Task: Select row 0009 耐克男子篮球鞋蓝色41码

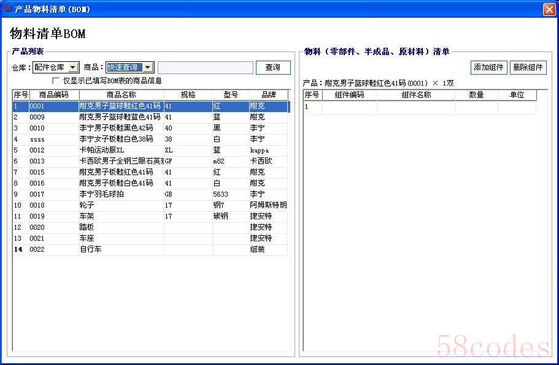Action: click(120, 117)
